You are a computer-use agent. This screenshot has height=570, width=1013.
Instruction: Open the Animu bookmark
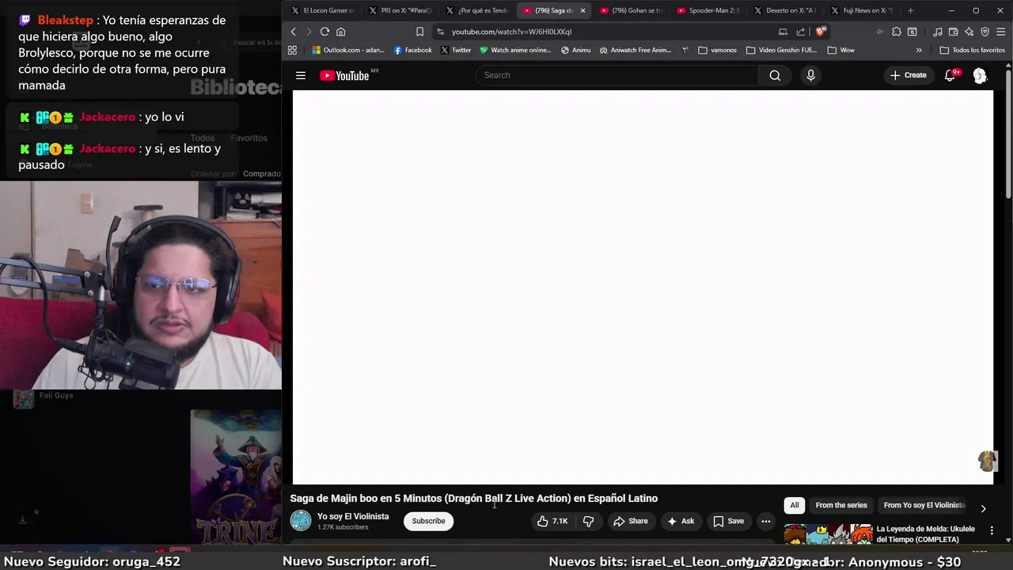point(575,50)
